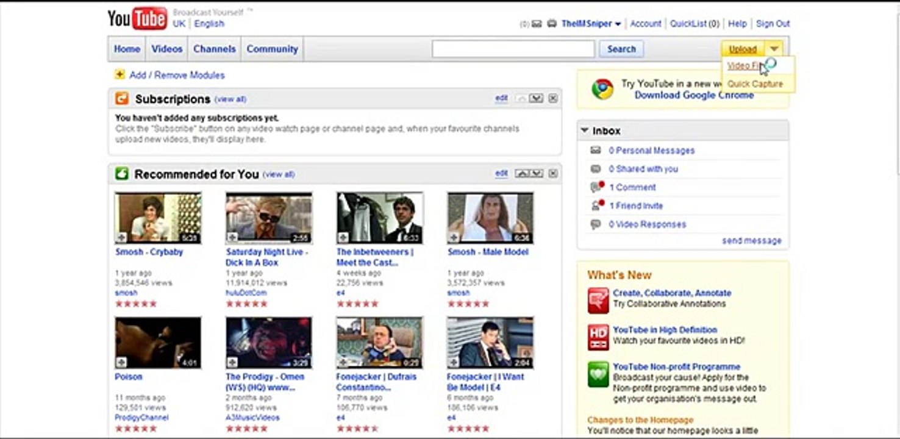The height and width of the screenshot is (439, 900).
Task: Click the icon beside Shared with you
Action: 595,169
